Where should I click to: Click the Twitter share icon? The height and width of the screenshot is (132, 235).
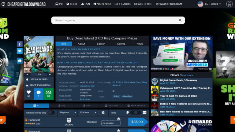20,51
